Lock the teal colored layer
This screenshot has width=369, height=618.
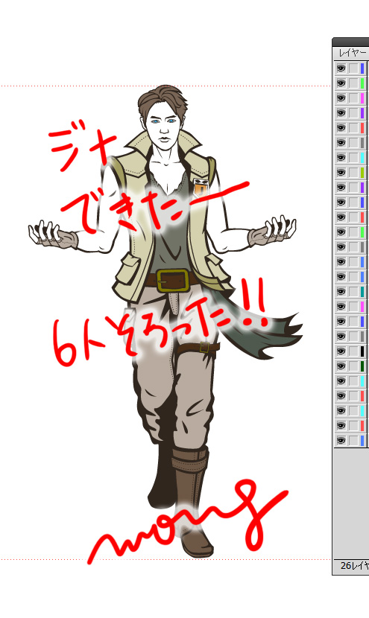(353, 292)
